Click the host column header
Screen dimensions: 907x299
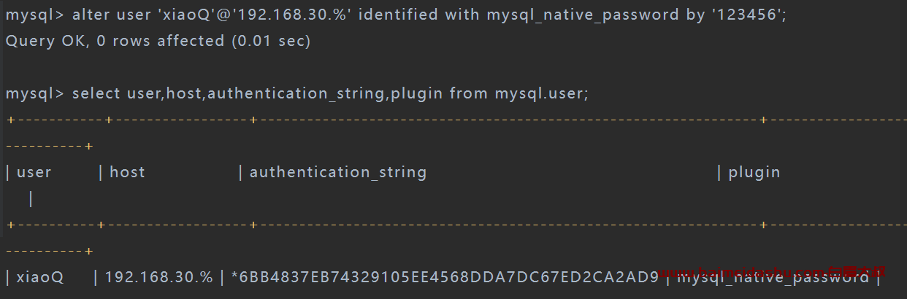pos(127,172)
